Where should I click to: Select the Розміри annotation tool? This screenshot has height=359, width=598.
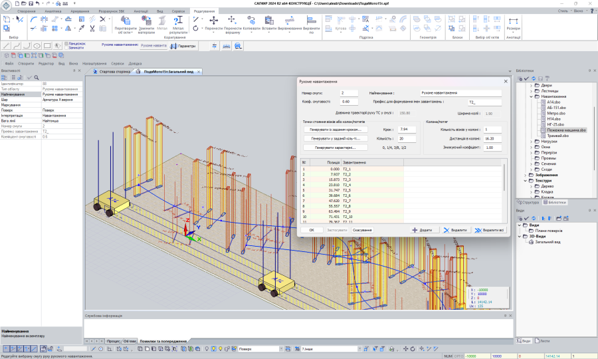[513, 21]
